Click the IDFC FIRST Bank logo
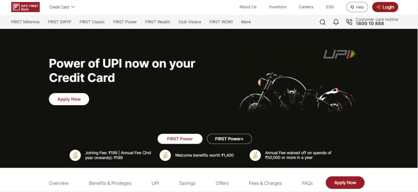Screen dimensions: 418x192 25,7
